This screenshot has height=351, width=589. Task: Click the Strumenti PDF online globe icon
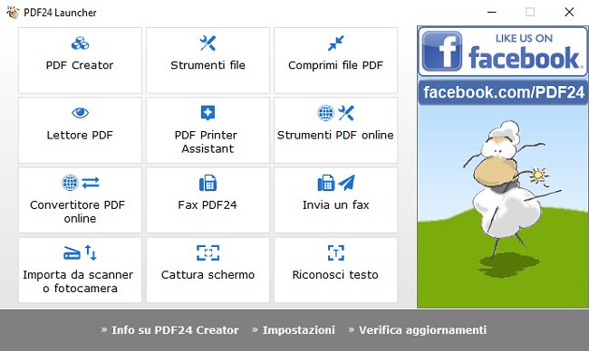(x=325, y=113)
